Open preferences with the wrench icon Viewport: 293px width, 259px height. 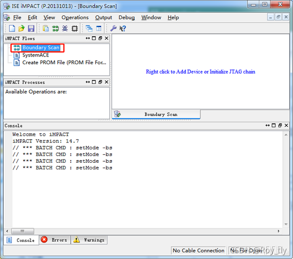click(113, 28)
